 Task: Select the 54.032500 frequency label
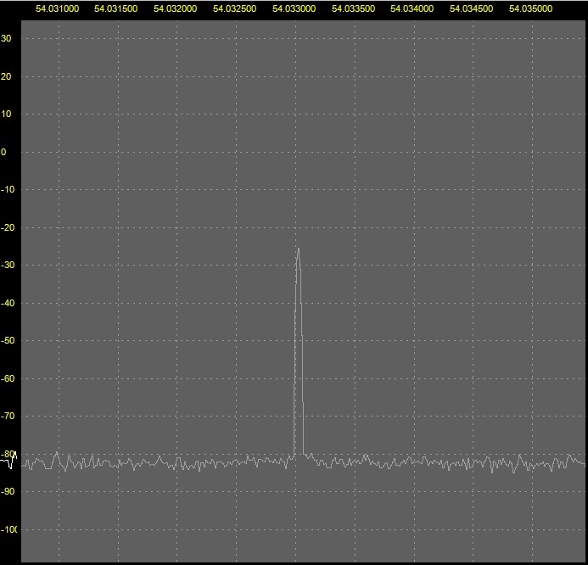234,8
